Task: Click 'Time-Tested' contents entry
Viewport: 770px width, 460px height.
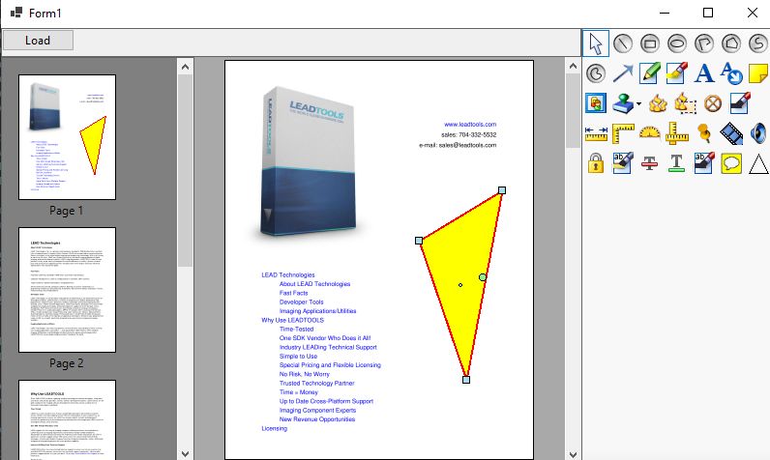Action: pyautogui.click(x=297, y=330)
